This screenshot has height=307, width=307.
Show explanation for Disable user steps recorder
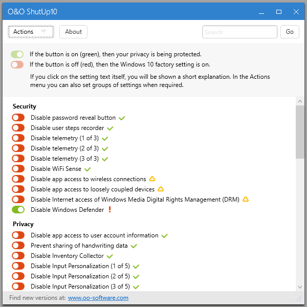[x=68, y=128]
